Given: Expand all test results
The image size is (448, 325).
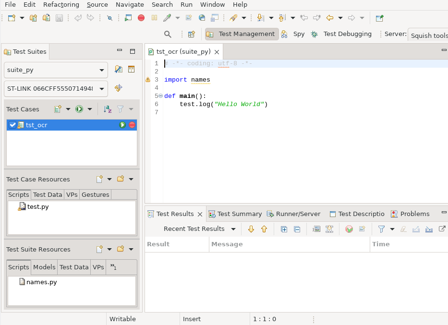Looking at the screenshot, I should point(284,229).
